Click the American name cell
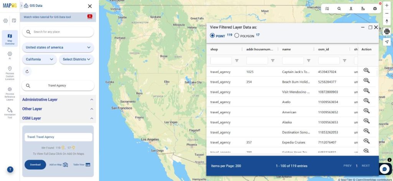This screenshot has width=393, height=181. tap(289, 112)
